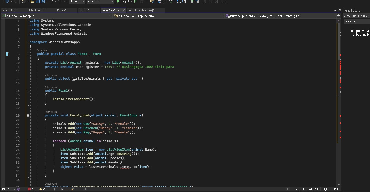Click the comment out lines icon
This screenshot has width=370, height=192.
click(x=192, y=1)
